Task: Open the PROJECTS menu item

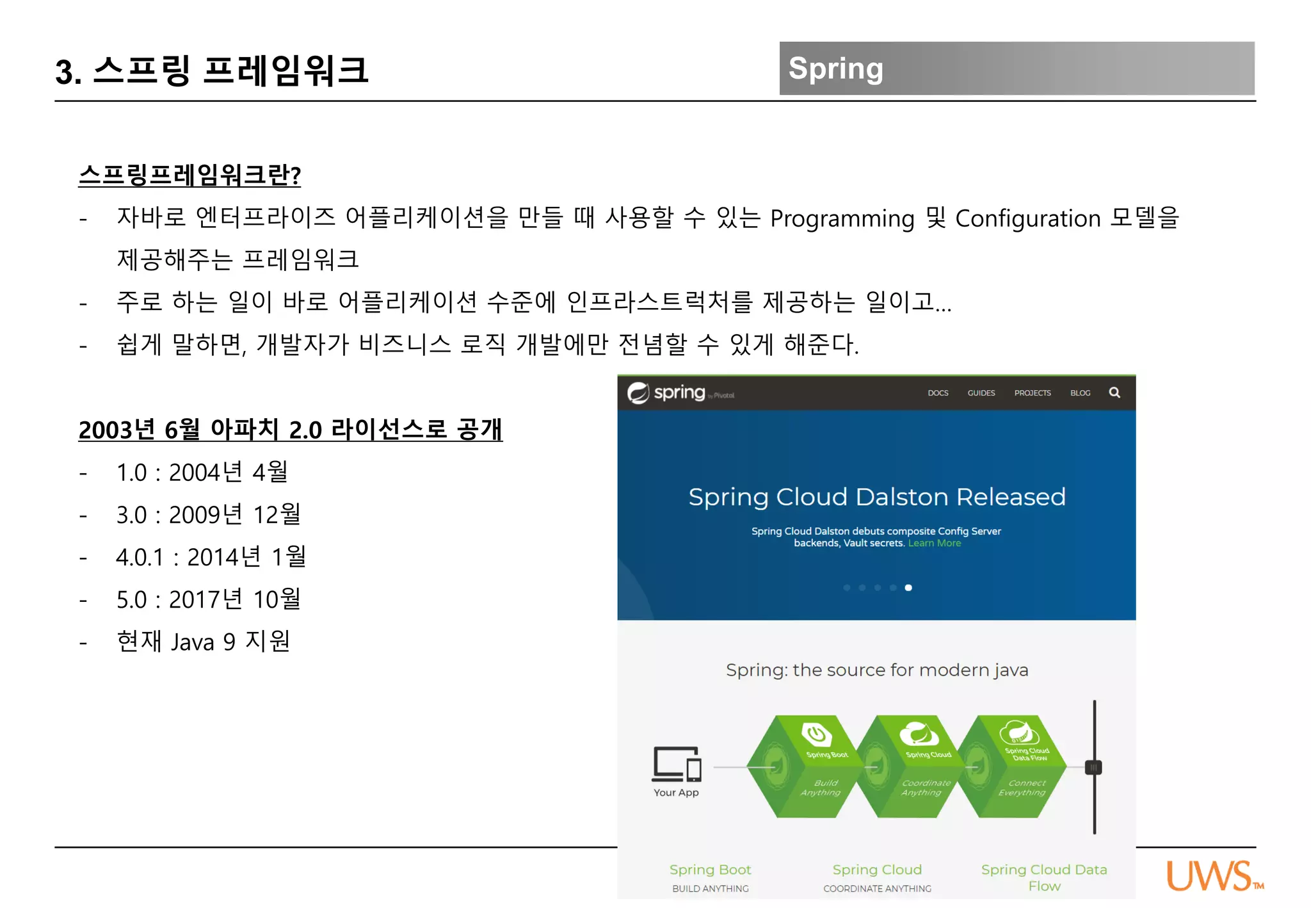Action: tap(1033, 393)
